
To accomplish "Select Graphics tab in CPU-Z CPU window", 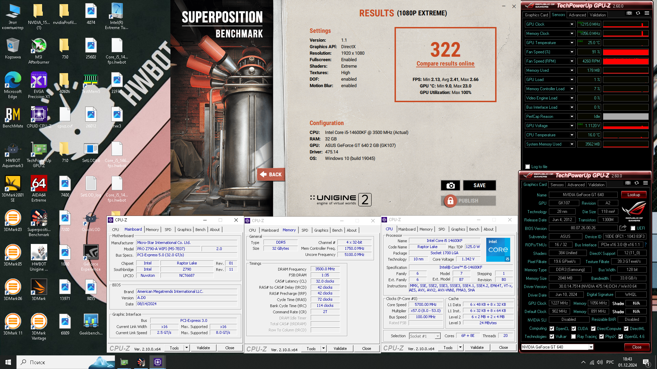I will coord(458,229).
